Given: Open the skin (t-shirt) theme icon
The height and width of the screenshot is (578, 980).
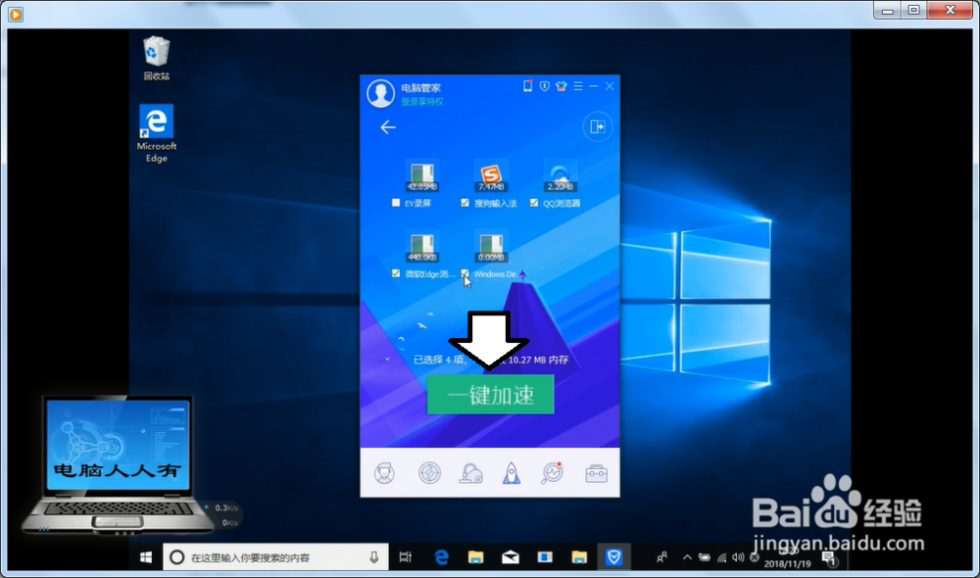Looking at the screenshot, I should (562, 86).
